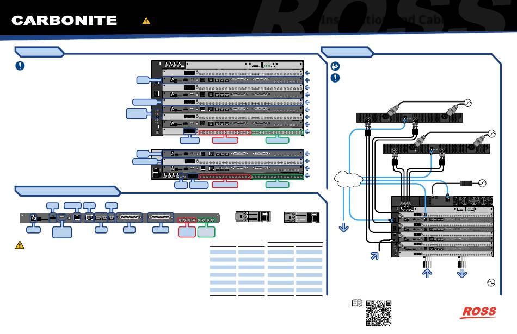
Task: Click the green callout box under the rear panel strip
Action: pyautogui.click(x=206, y=232)
